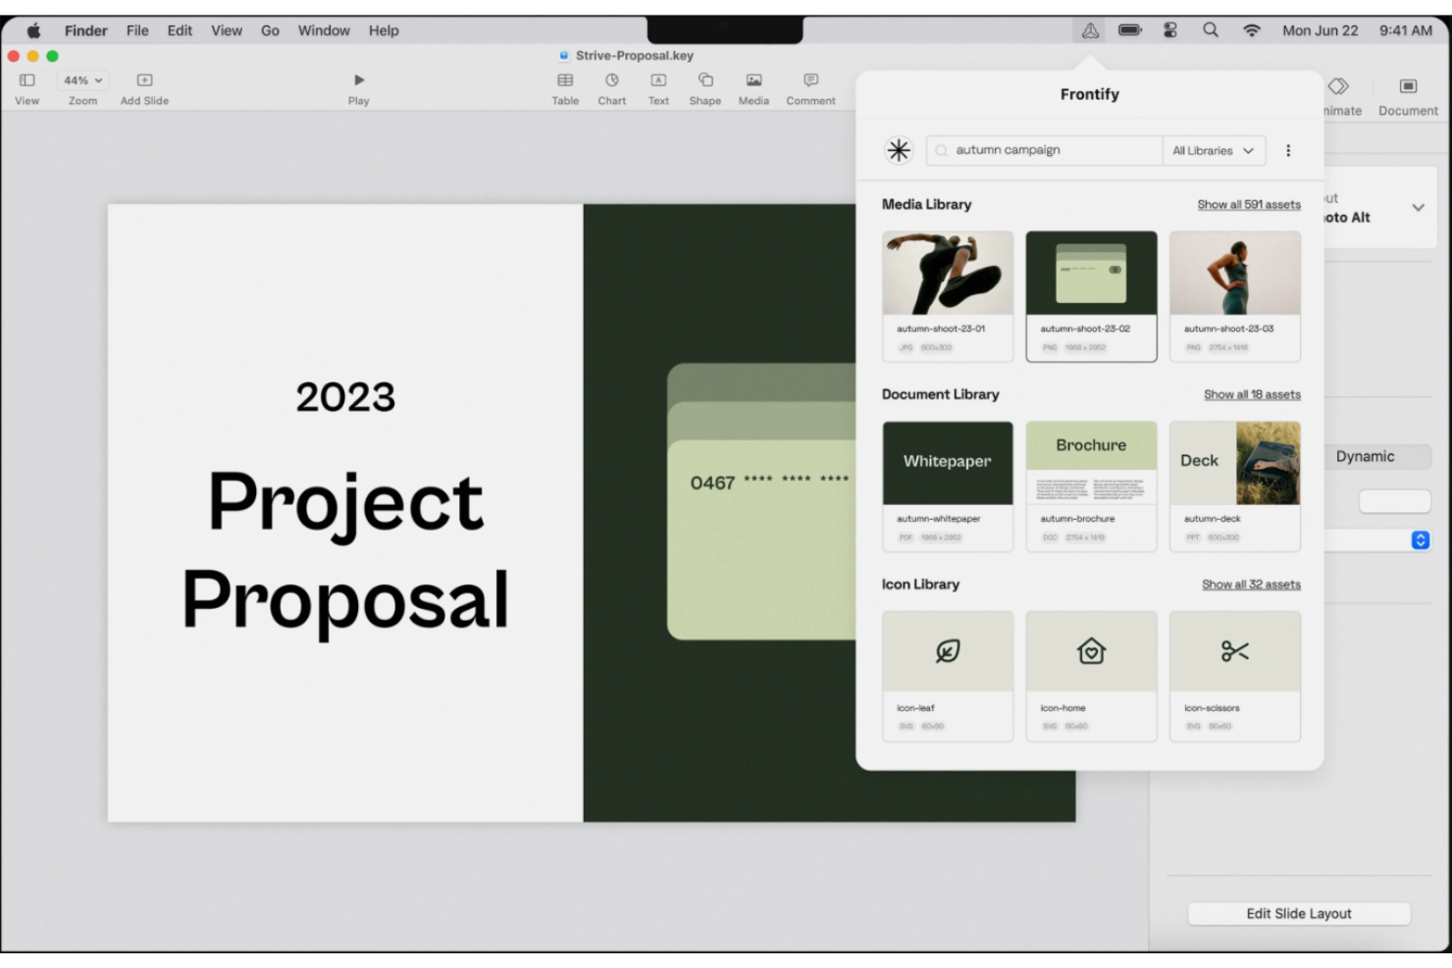Select the autumn-brochure document
Image resolution: width=1452 pixels, height=968 pixels.
pyautogui.click(x=1091, y=486)
